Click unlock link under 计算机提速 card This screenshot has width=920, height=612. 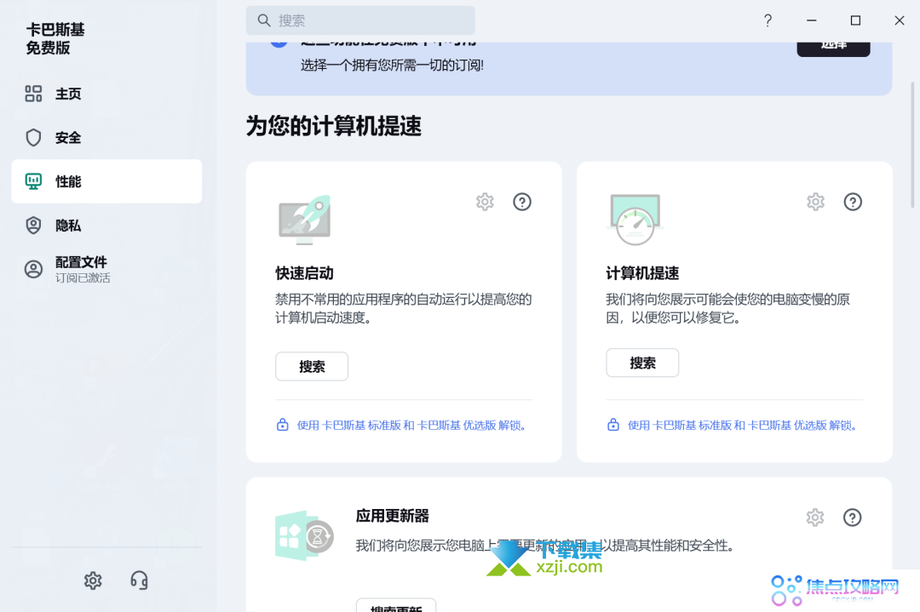[742, 425]
